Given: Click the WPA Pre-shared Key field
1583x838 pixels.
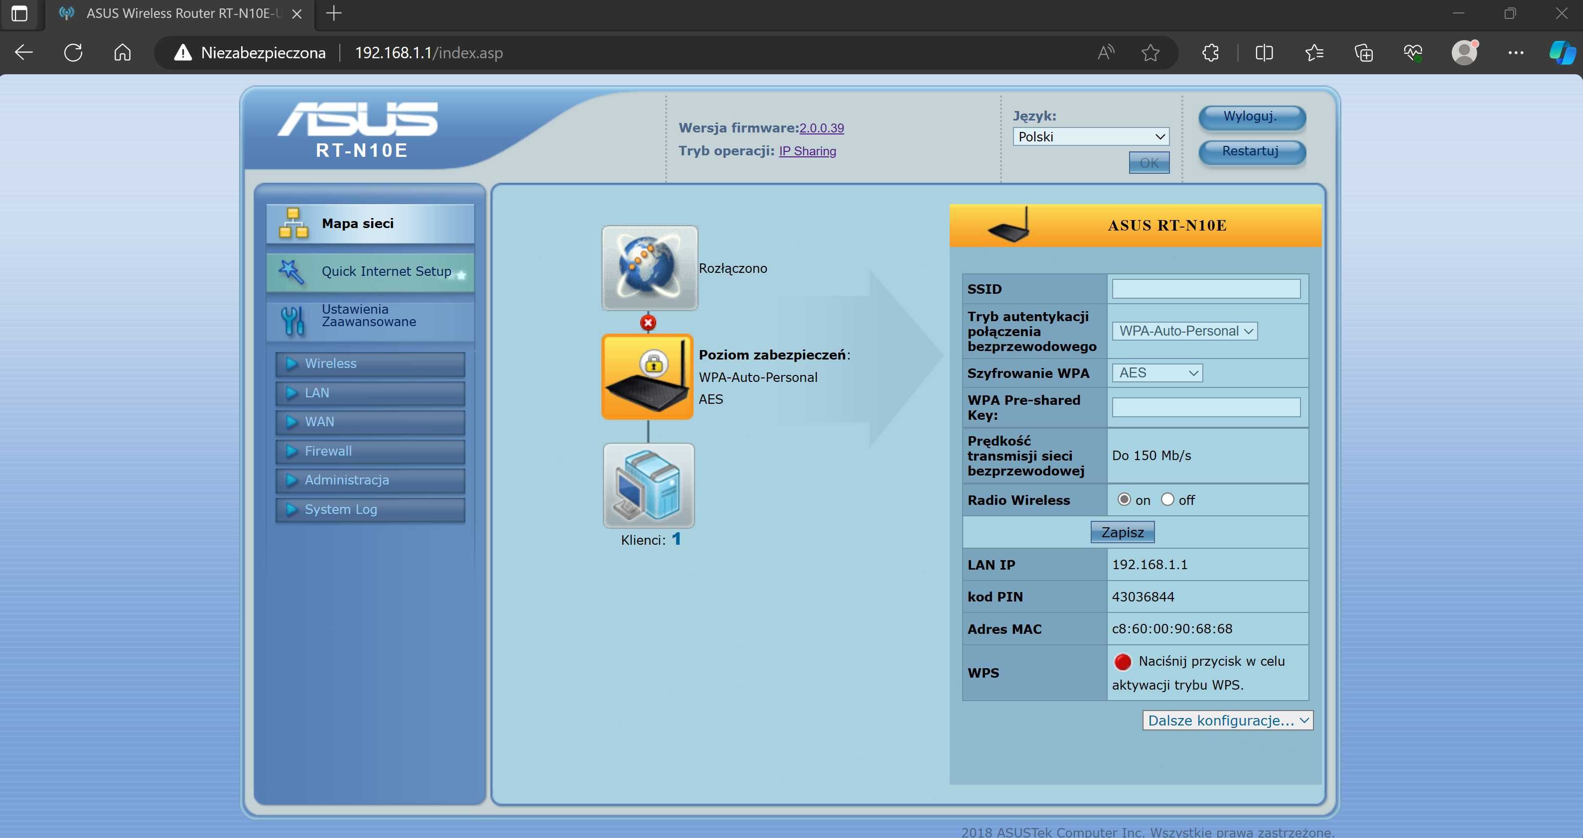Looking at the screenshot, I should [1206, 407].
